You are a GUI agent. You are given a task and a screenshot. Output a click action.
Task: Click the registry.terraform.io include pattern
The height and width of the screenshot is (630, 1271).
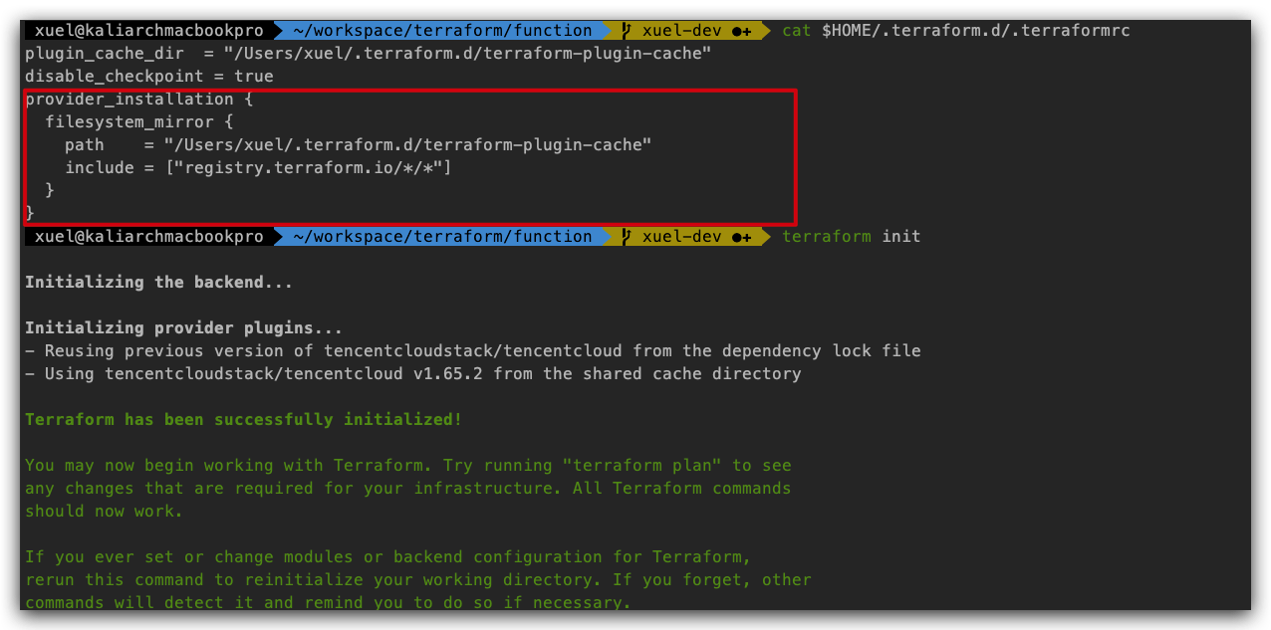pos(308,168)
